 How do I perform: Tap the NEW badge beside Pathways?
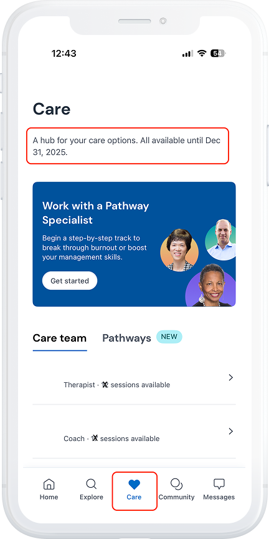click(169, 337)
